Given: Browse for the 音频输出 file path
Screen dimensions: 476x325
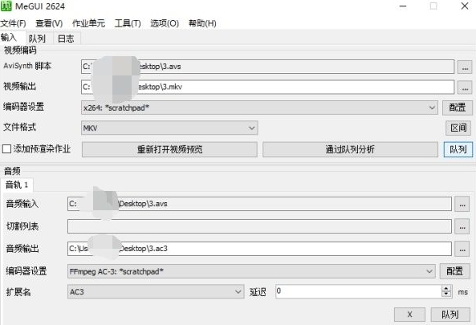Looking at the screenshot, I should 462,249.
